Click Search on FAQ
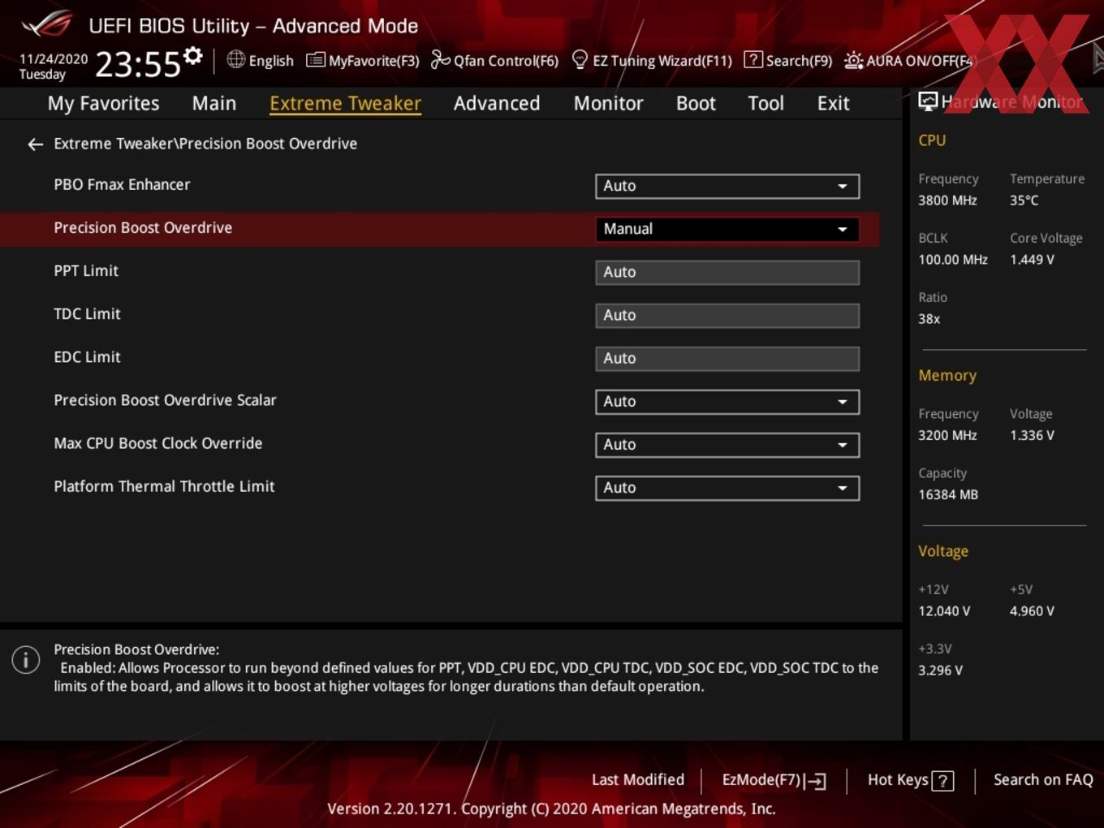 [1043, 780]
